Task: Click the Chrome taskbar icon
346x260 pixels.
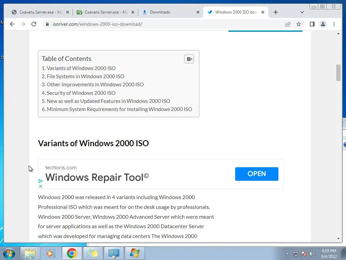Action: point(72,253)
